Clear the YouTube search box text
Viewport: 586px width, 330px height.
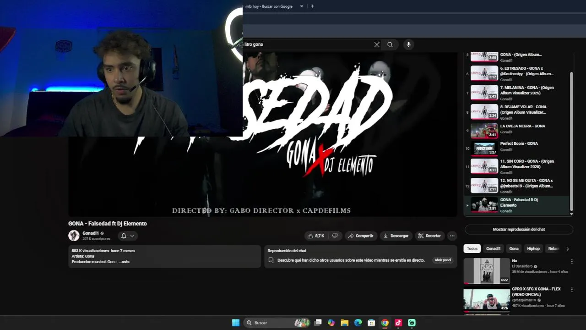[x=377, y=44]
